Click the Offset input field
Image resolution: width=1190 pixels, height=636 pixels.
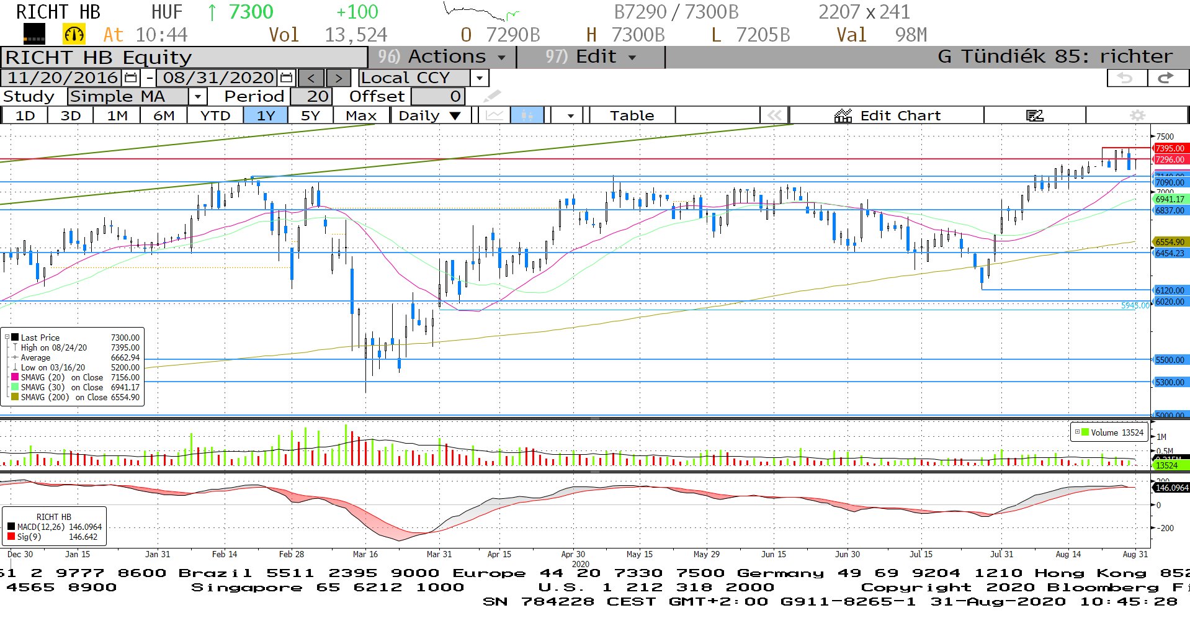[x=437, y=97]
